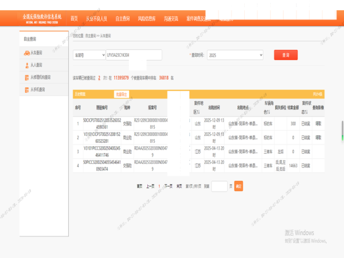344x258 pixels.
Task: Click the 出险时间 column header
Action: (x=214, y=108)
